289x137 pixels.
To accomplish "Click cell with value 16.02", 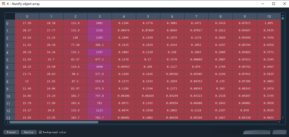I will click(x=27, y=96).
